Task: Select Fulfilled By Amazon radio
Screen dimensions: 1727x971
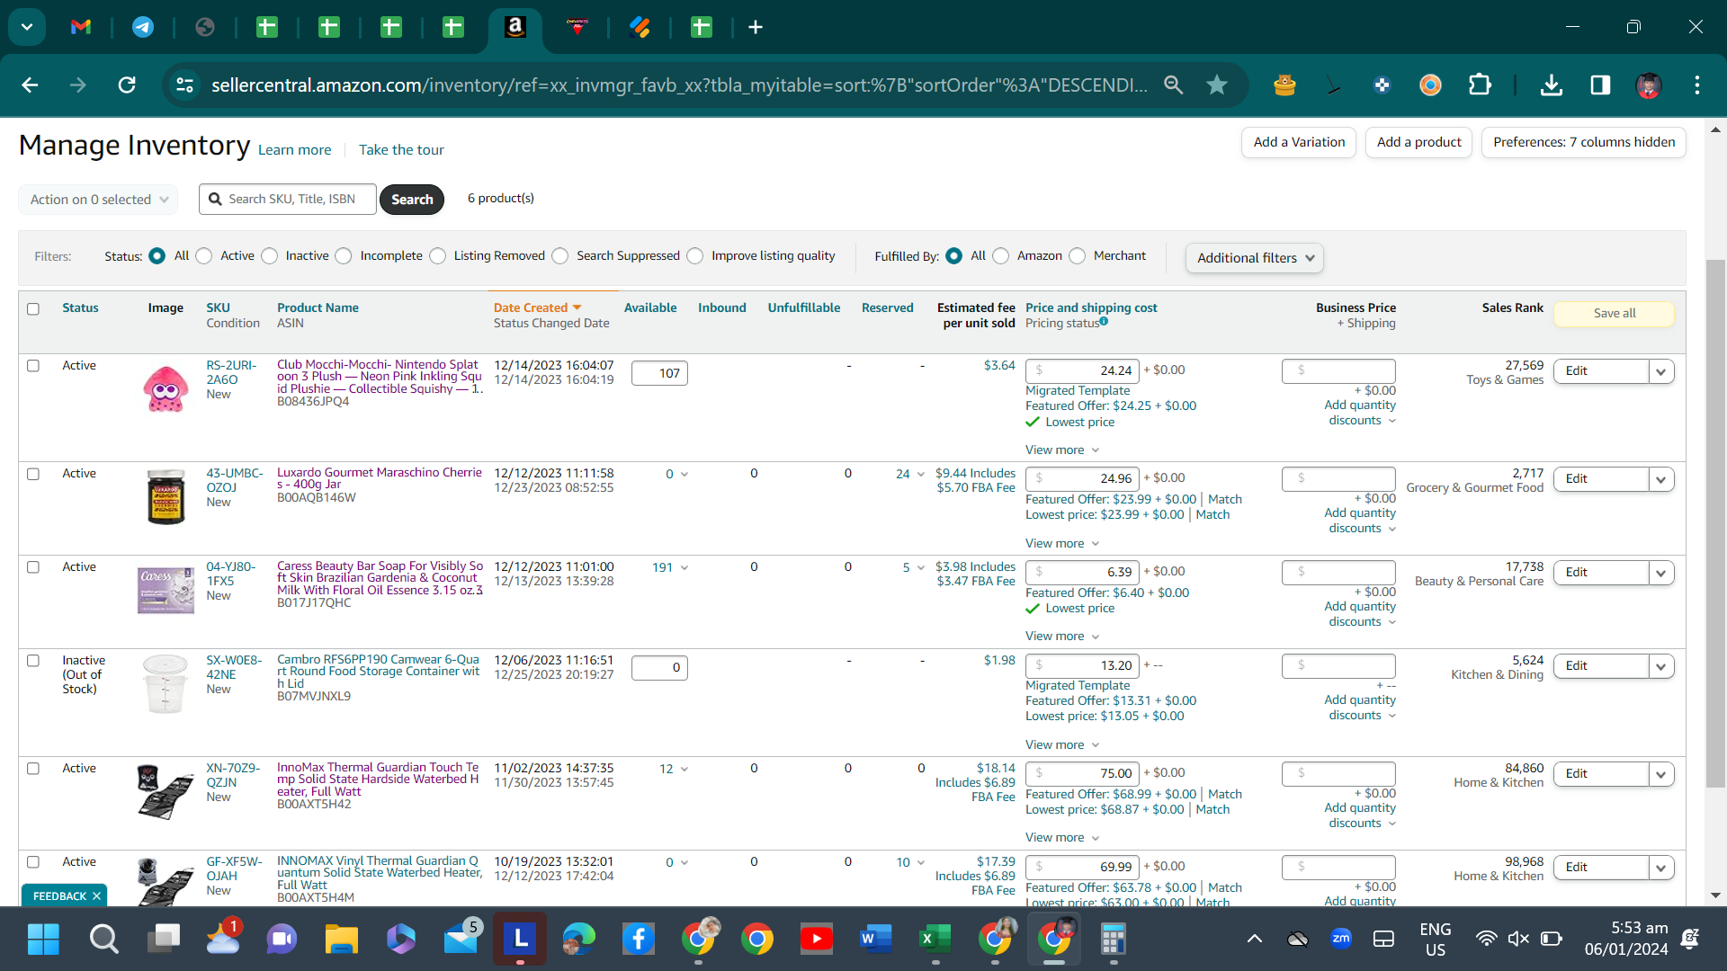Action: pos(1001,256)
